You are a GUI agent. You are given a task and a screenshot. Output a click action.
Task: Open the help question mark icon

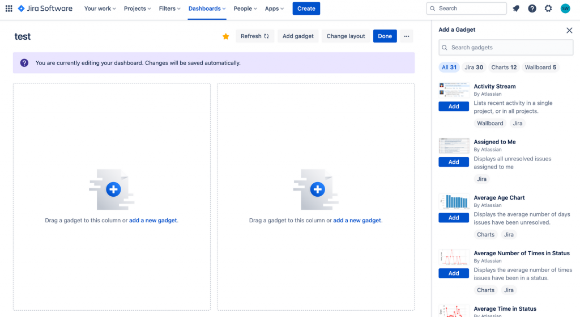coord(532,9)
